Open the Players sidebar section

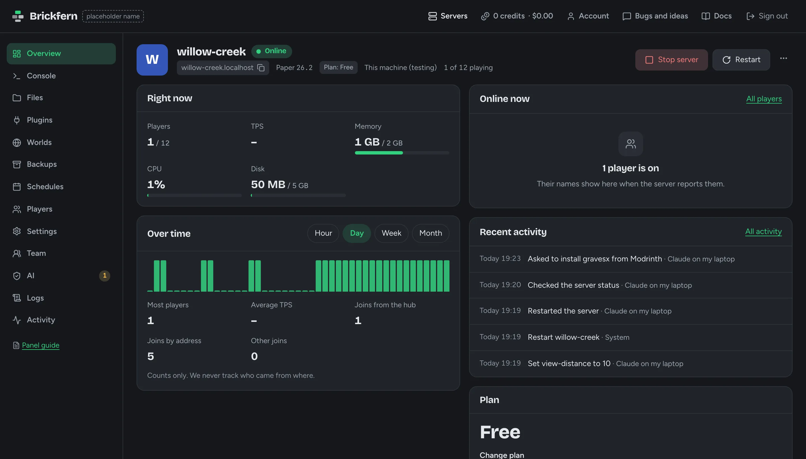point(61,209)
